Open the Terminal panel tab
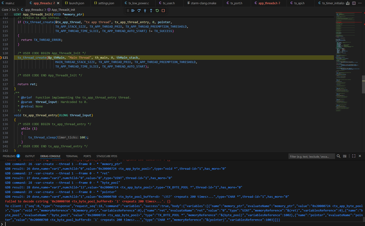Screen dimensions: 365x226 (x=72, y=156)
